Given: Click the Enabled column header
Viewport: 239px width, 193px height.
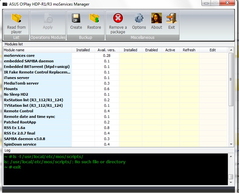Looking at the screenshot, I should pos(151,50).
